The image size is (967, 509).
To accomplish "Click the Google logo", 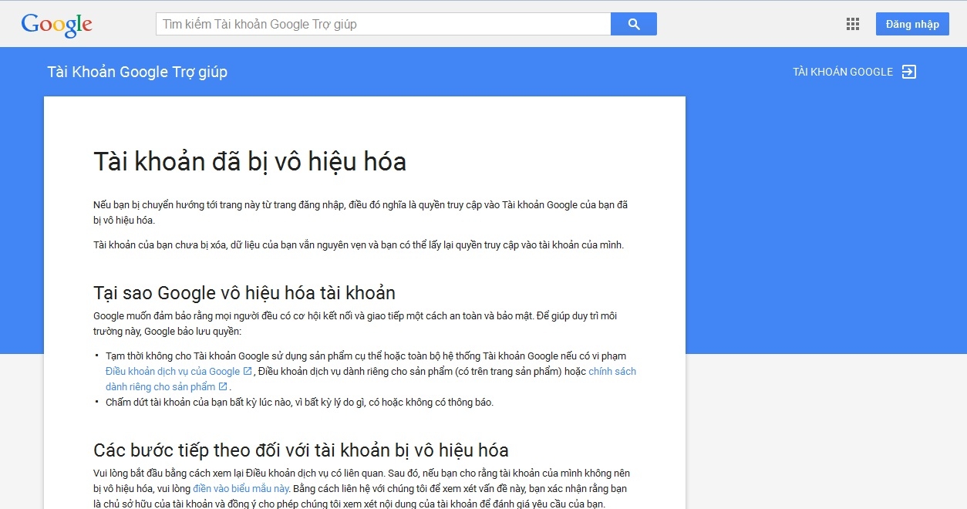I will click(x=56, y=25).
